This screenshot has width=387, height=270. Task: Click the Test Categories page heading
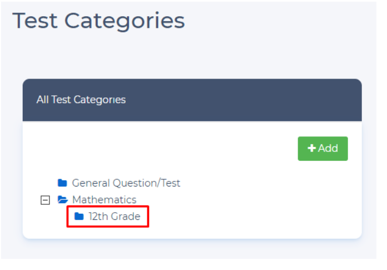coord(98,21)
